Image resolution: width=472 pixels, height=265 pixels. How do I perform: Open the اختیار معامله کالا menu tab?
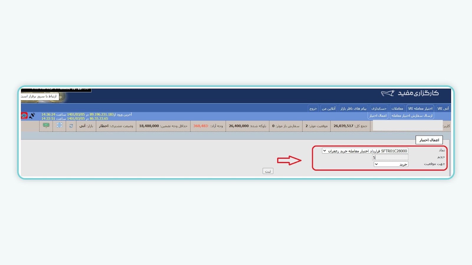pyautogui.click(x=420, y=109)
